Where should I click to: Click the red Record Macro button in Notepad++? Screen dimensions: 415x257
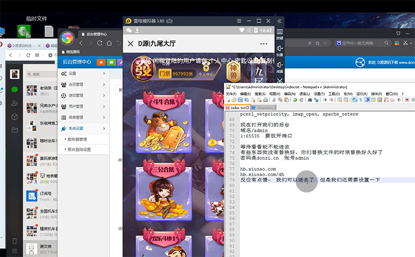click(x=407, y=100)
